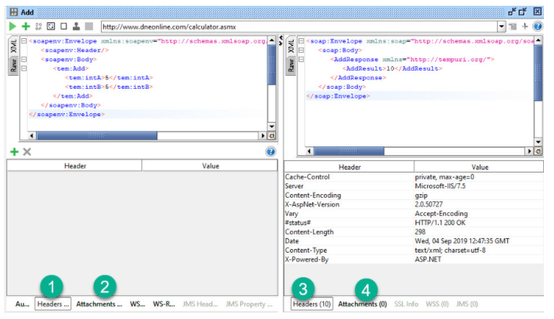
Task: Click the green plus icon beside Submit
Action: click(25, 26)
